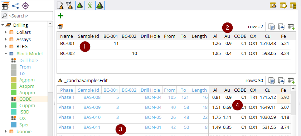Click the green plus add icon
This screenshot has width=301, height=136.
click(60, 16)
